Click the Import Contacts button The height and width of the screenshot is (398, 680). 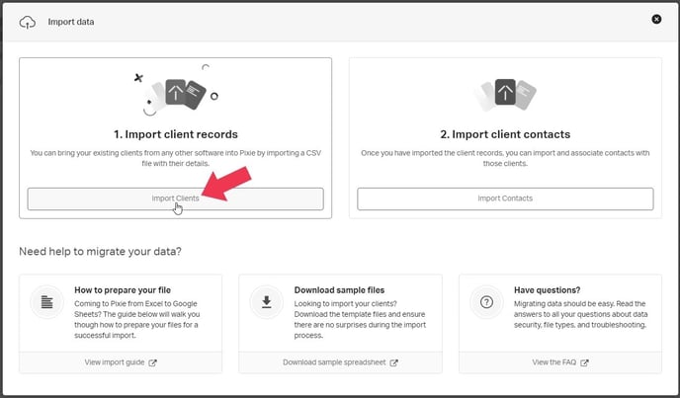tap(505, 199)
